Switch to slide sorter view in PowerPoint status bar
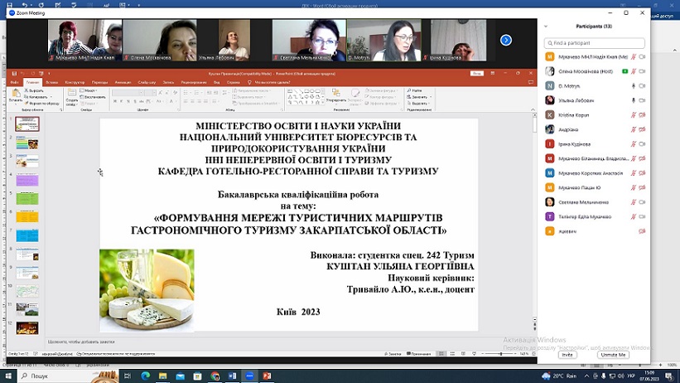The height and width of the screenshot is (383, 680). point(452,354)
